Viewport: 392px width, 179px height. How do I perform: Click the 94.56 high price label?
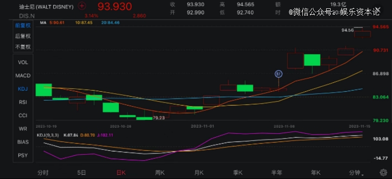pos(347,30)
